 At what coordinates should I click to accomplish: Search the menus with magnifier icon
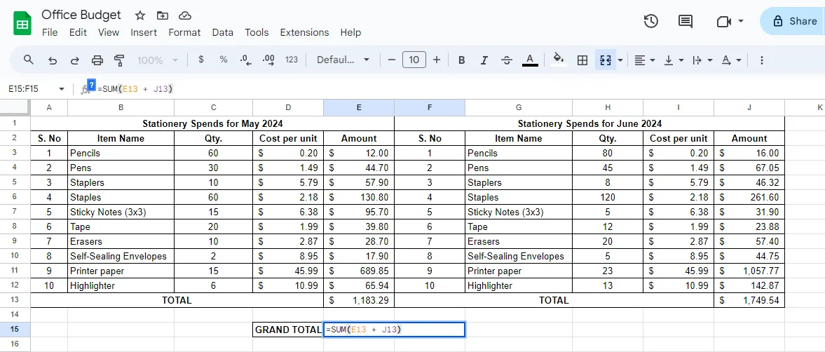pos(29,60)
